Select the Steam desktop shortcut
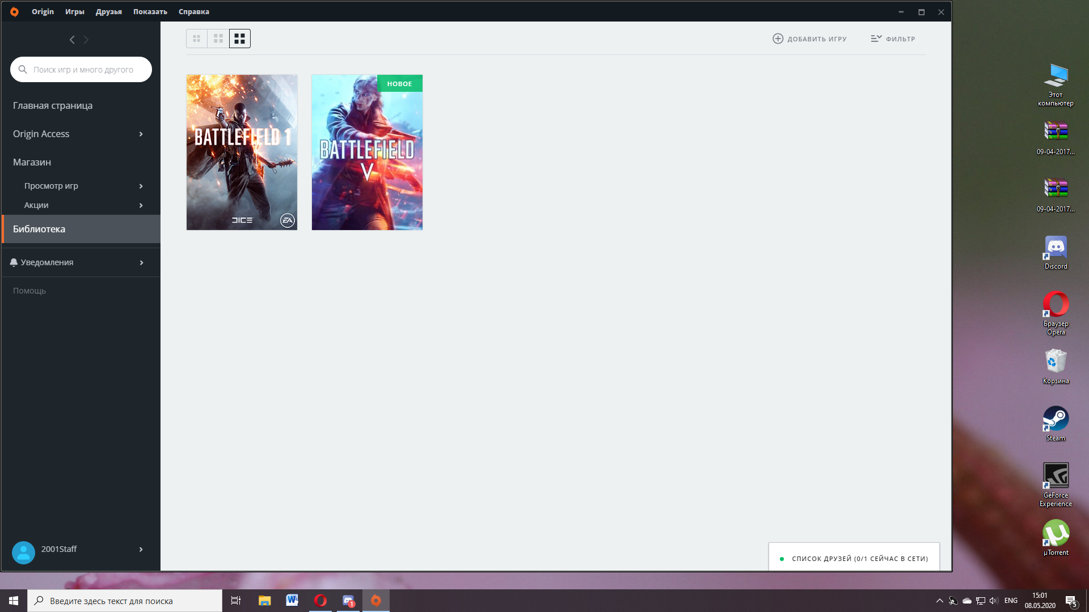This screenshot has width=1089, height=612. tap(1056, 424)
